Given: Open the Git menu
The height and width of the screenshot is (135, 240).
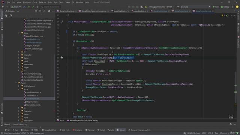Looking at the screenshot, I should tap(73, 2).
